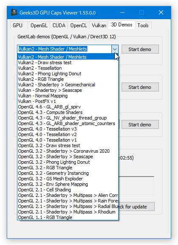This screenshot has height=245, width=178.
Task: Select Vulkan2 - RGB Triangle
Action: click(68, 79)
